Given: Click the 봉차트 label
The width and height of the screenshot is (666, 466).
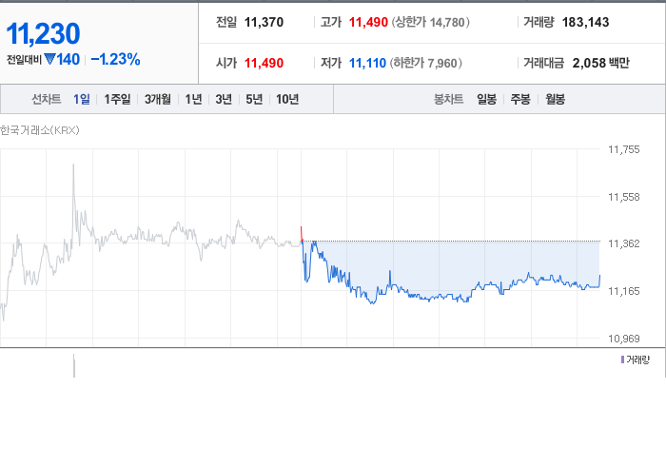Looking at the screenshot, I should [x=448, y=99].
